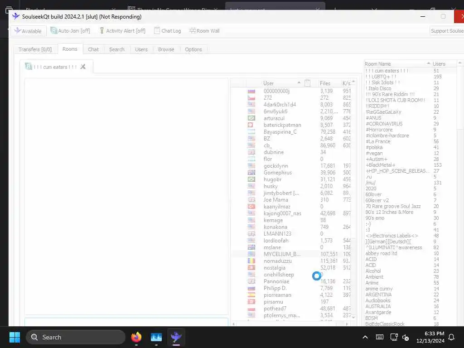Click the flag icon next to pirsamu
Image resolution: width=464 pixels, height=348 pixels.
[x=251, y=302]
